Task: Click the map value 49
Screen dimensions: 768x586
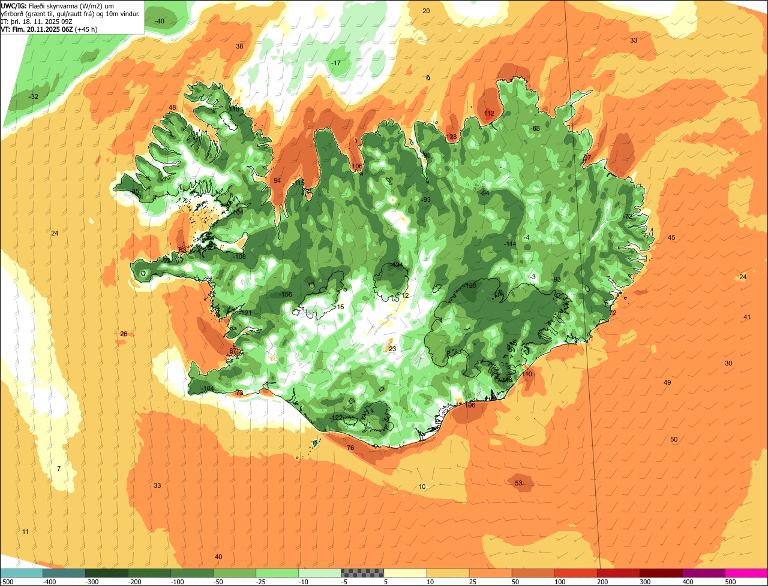Action: tap(667, 382)
